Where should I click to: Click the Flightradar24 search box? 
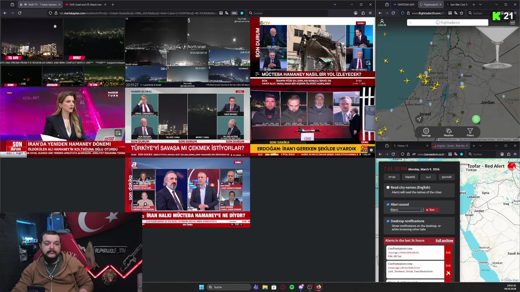pyautogui.click(x=448, y=23)
